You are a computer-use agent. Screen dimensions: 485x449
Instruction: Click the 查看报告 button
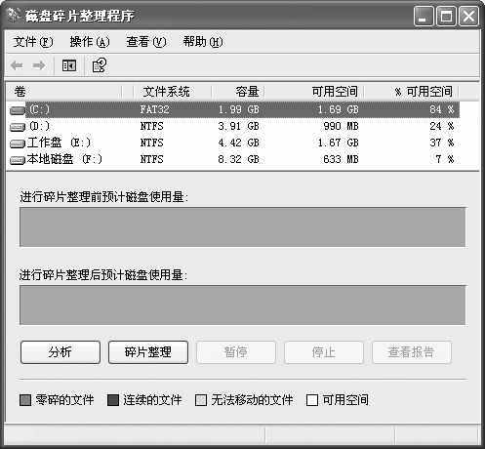[412, 352]
